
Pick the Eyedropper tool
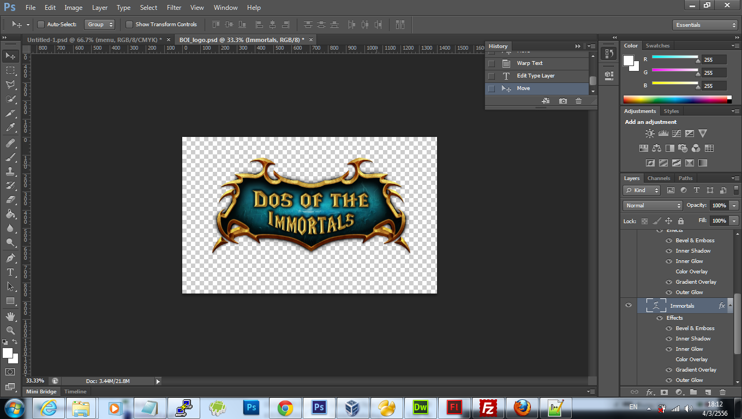[x=10, y=128]
